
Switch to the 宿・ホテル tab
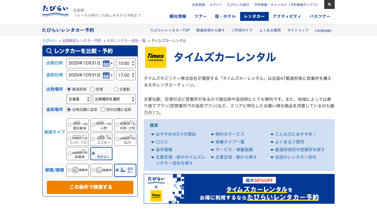tap(225, 16)
